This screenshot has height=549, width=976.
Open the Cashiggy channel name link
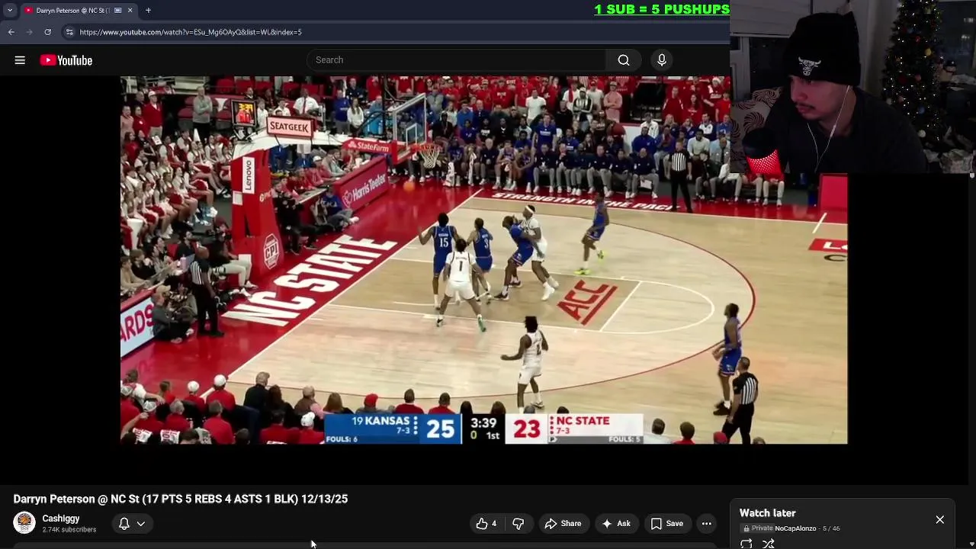(61, 518)
